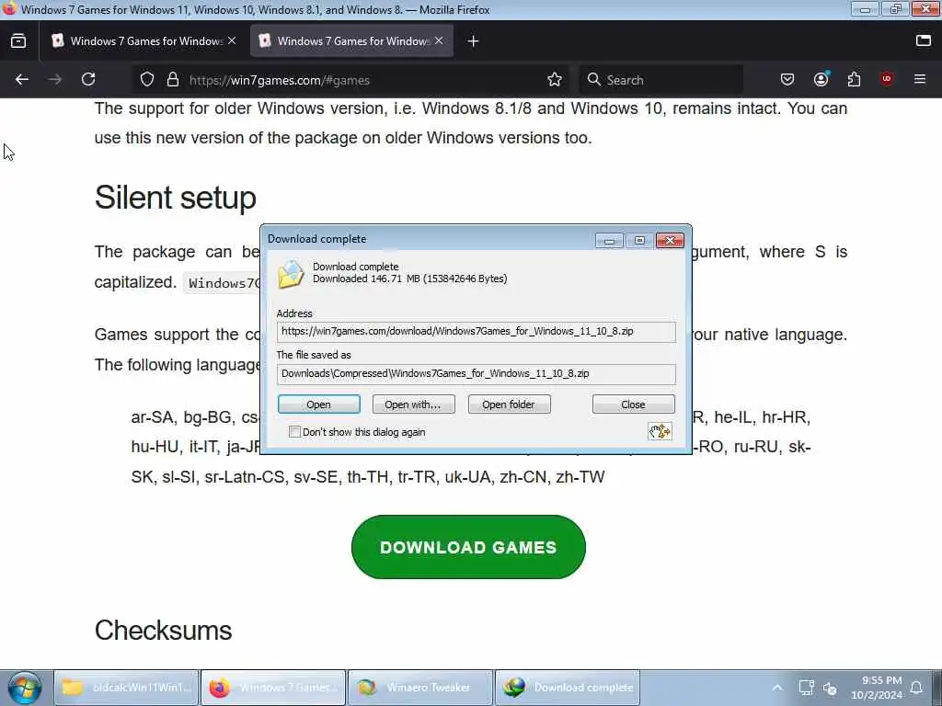Close the second active Windows 7 Games tab
The width and height of the screenshot is (942, 706).
point(439,40)
